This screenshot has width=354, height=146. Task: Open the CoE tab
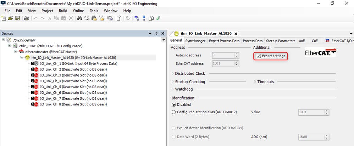click(315, 41)
